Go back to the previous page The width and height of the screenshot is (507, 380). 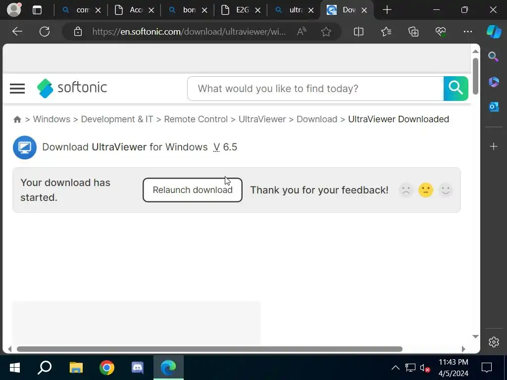point(17,31)
